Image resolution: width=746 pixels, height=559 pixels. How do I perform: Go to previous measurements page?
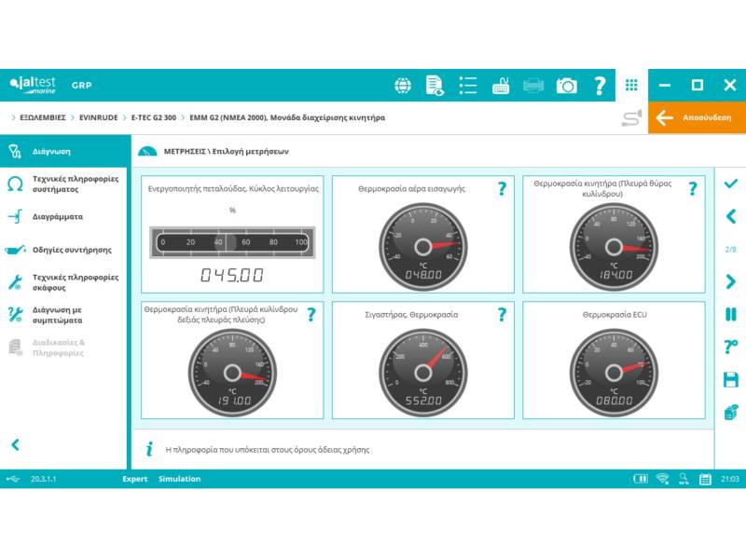(730, 216)
